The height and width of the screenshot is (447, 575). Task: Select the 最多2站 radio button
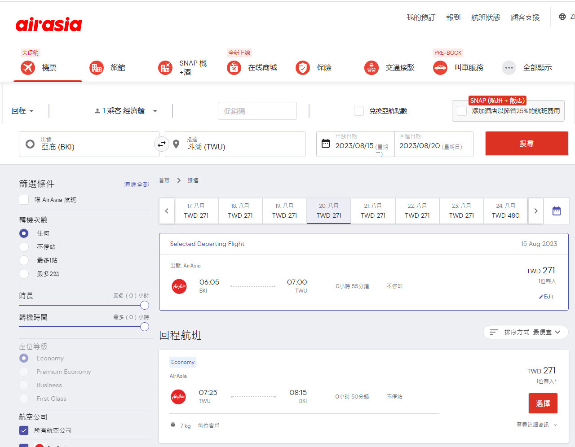(24, 274)
